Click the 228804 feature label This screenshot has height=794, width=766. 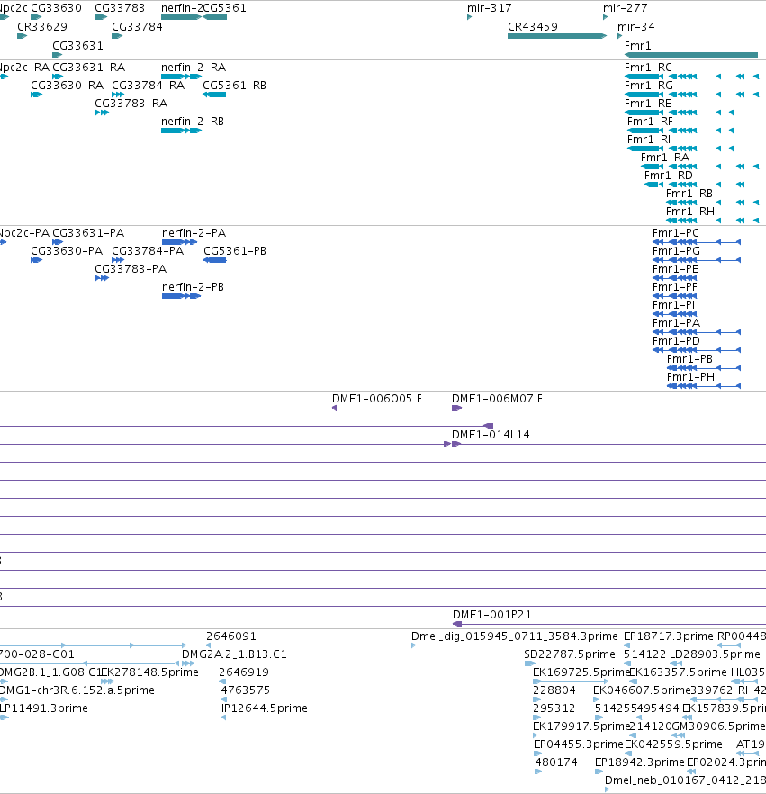click(554, 690)
